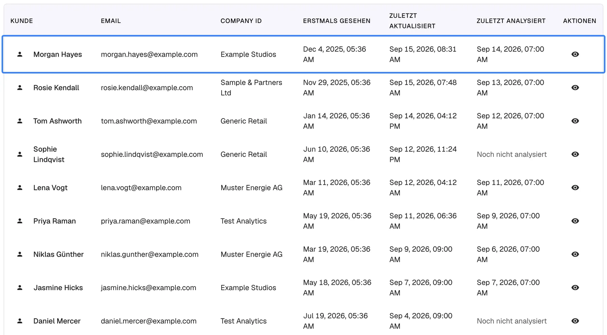View Niklas Günther via the eye icon

click(575, 254)
